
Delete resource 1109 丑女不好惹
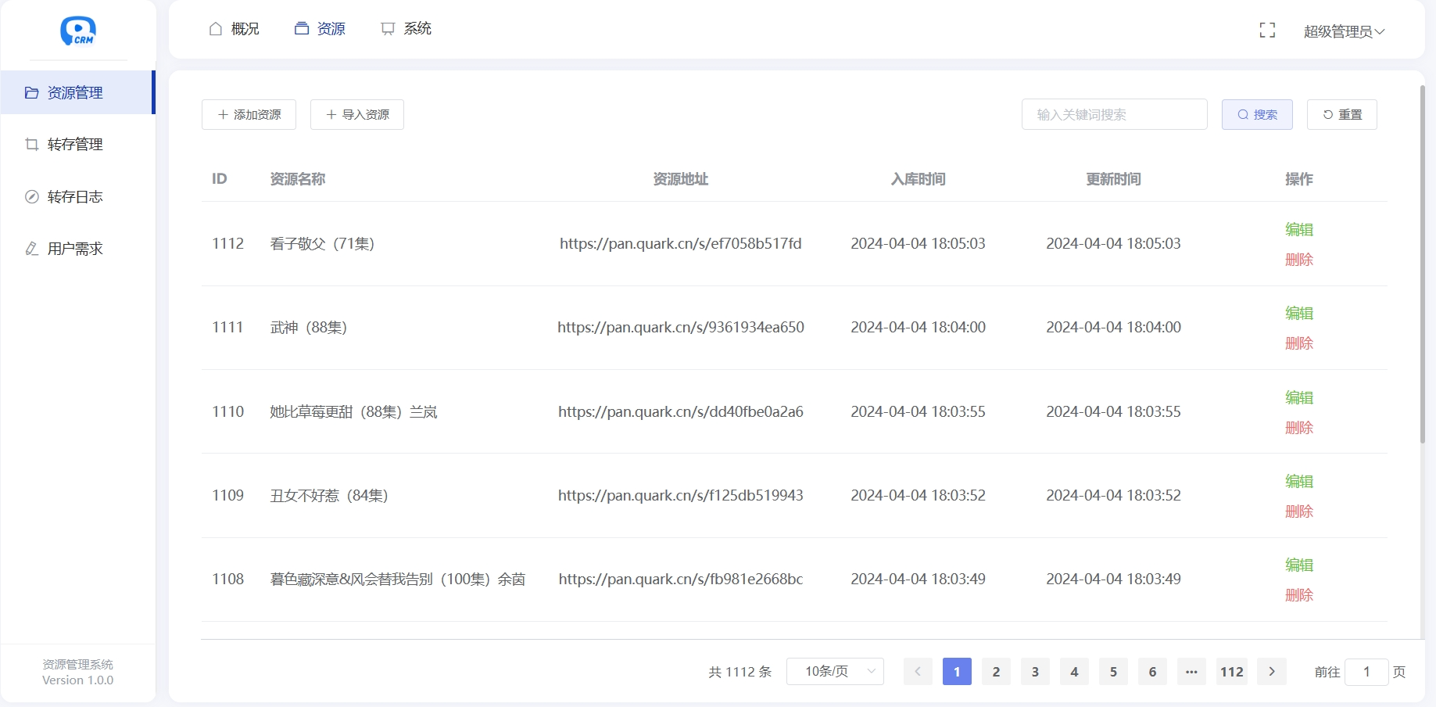pos(1299,511)
